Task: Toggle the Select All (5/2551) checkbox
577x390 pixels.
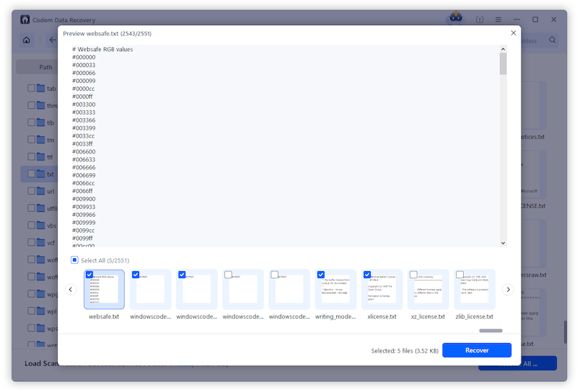Action: [x=74, y=260]
